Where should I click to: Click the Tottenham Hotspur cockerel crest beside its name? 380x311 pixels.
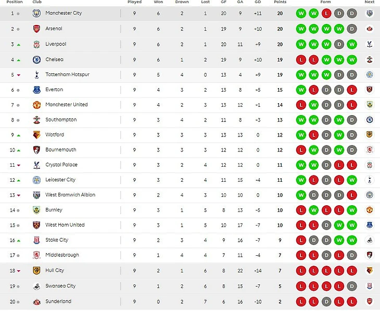[x=36, y=74]
